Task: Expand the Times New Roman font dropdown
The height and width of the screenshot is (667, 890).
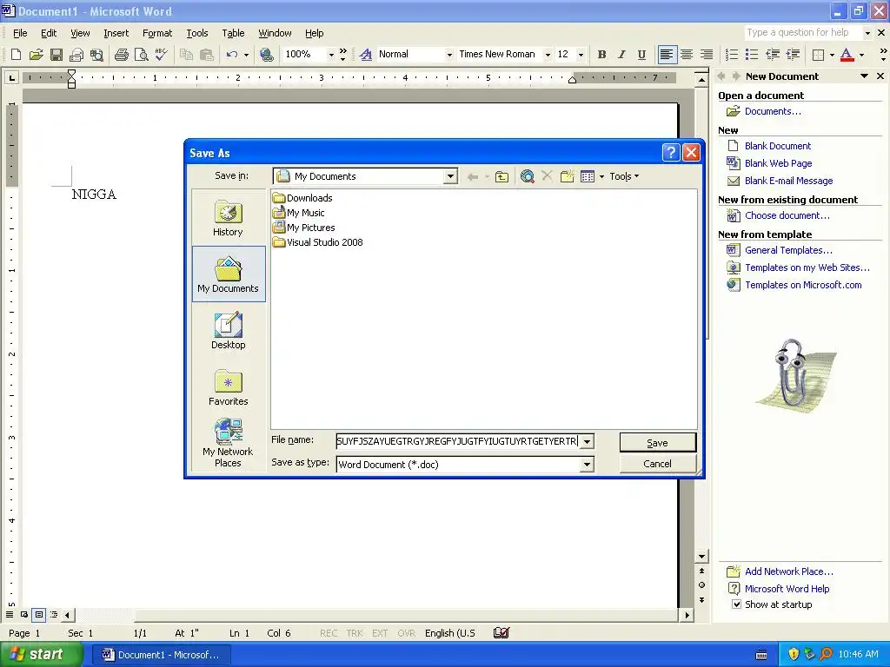Action: pos(548,55)
